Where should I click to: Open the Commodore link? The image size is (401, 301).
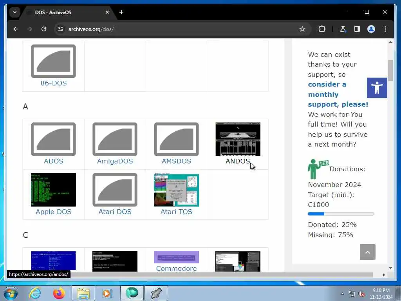176,268
